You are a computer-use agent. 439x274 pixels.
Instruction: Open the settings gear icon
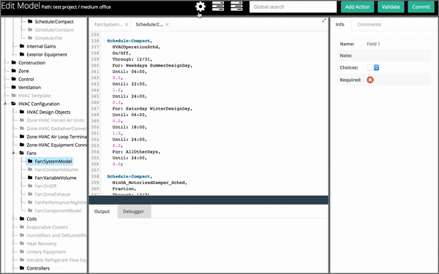[200, 7]
